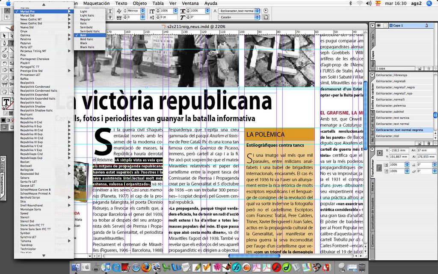Click the Ellipse frame tool
438x274 pixels.
point(4,57)
